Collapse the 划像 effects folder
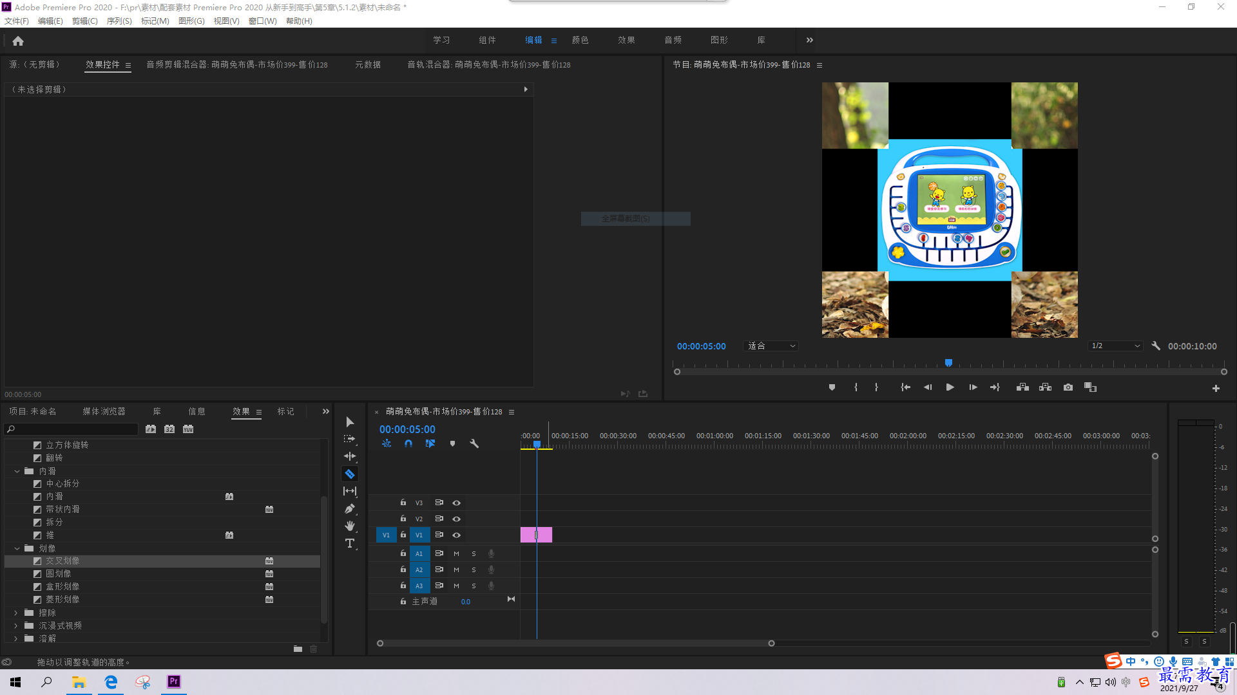The width and height of the screenshot is (1237, 695). pos(17,548)
